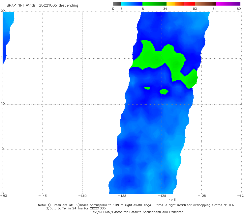
Task: Click the 'Times are GMT' note line
Action: tap(136, 205)
